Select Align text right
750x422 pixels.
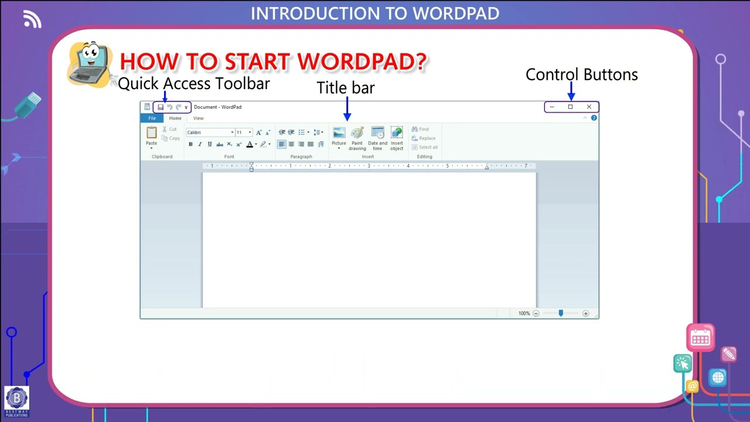301,144
